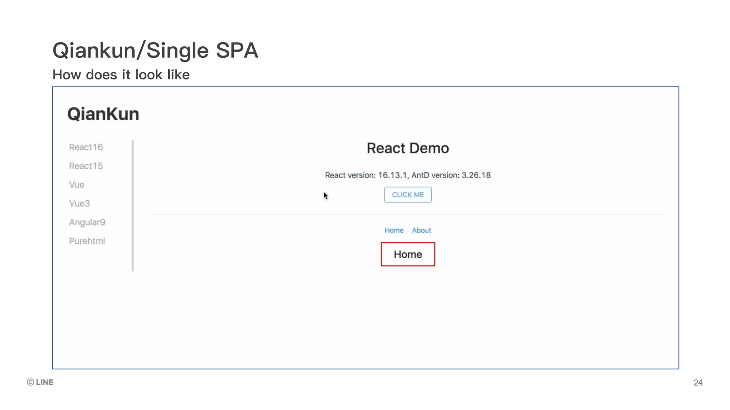Select React15 in the sidebar
Viewport: 730px width, 410px height.
[x=86, y=166]
